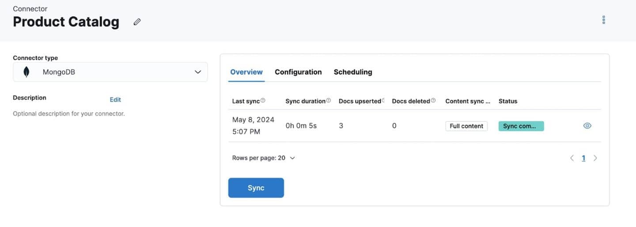Select the Overview tab
The image size is (636, 227).
(x=246, y=72)
